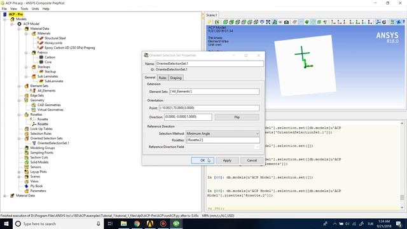Collapse the Fabrics folder
The image size is (407, 229).
coord(26,53)
